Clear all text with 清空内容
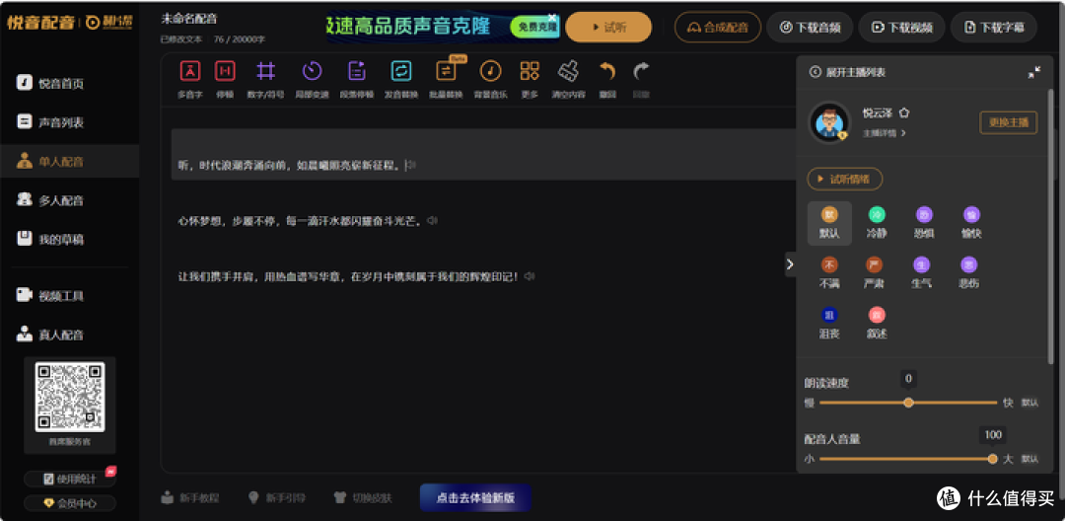The image size is (1065, 521). pos(569,80)
